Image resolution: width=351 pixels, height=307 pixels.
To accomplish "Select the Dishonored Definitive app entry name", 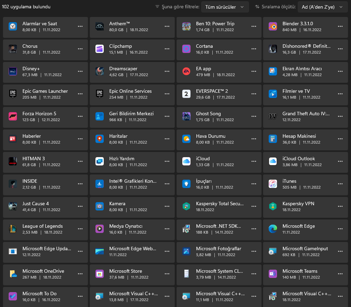I will [x=306, y=46].
